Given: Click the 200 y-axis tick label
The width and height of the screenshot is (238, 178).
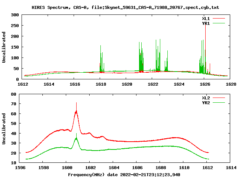Looking at the screenshot, I should 15,36.
